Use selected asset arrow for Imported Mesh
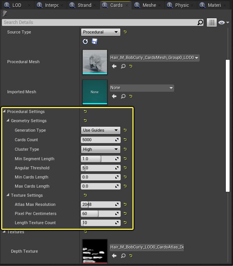The image size is (233, 266). click(x=114, y=96)
